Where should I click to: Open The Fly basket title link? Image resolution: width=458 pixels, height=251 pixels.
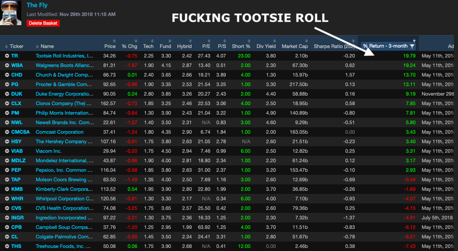[x=37, y=5]
